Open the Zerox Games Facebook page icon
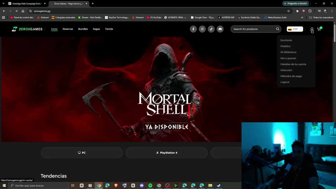 click(193, 29)
